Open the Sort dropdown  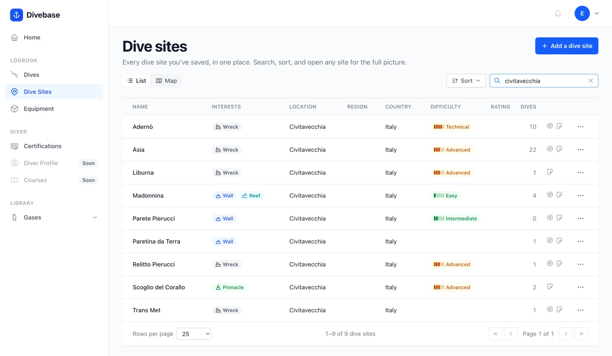[466, 81]
